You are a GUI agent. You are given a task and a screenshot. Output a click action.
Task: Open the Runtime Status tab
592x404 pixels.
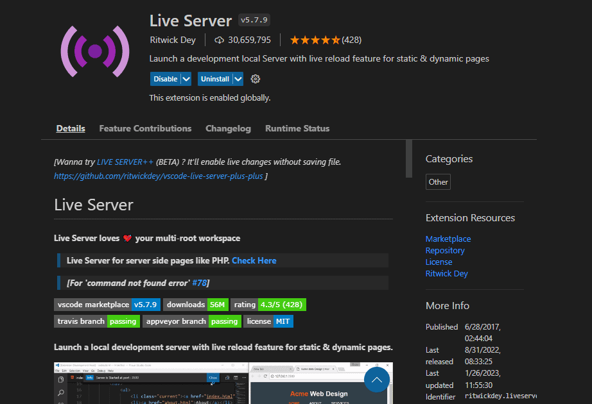tap(297, 129)
